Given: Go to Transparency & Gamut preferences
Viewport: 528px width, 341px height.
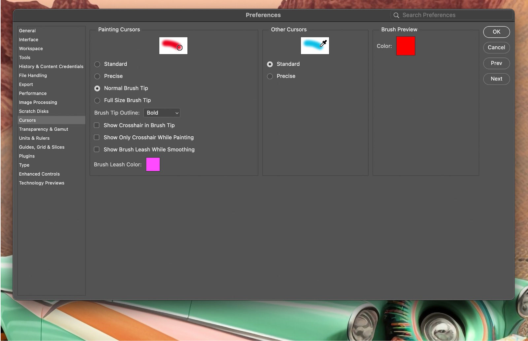Looking at the screenshot, I should click(44, 129).
